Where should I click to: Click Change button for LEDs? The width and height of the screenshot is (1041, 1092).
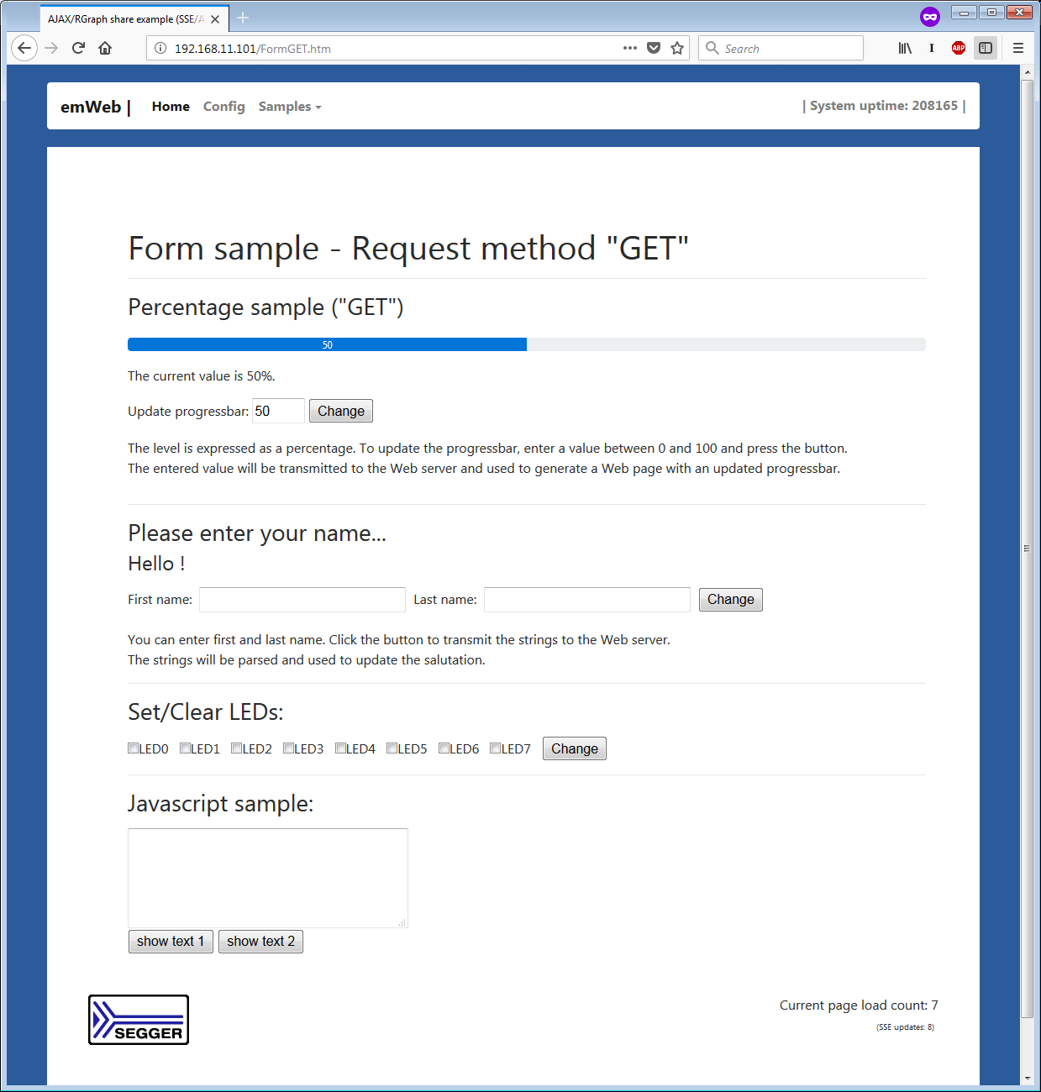[x=575, y=748]
